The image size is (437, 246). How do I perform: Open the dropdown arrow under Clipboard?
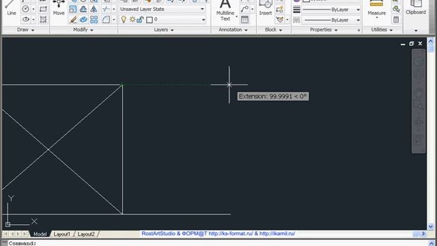click(x=416, y=30)
